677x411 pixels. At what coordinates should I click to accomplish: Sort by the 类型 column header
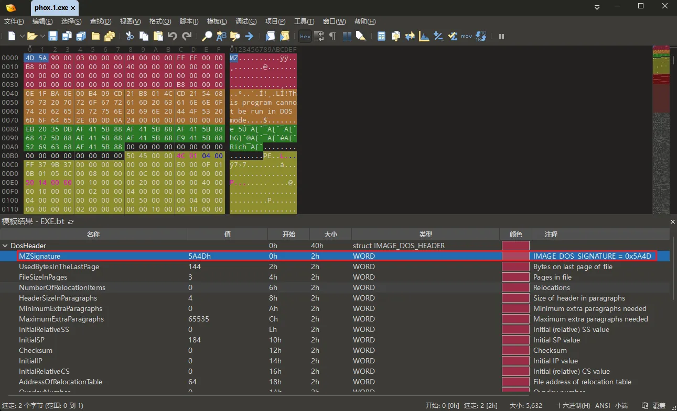pyautogui.click(x=425, y=234)
